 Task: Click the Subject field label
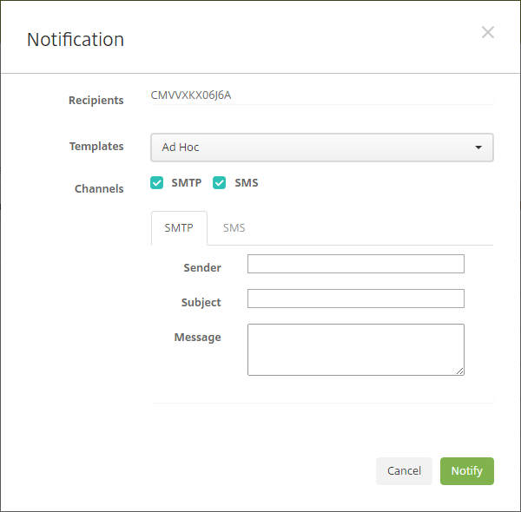[x=201, y=303]
